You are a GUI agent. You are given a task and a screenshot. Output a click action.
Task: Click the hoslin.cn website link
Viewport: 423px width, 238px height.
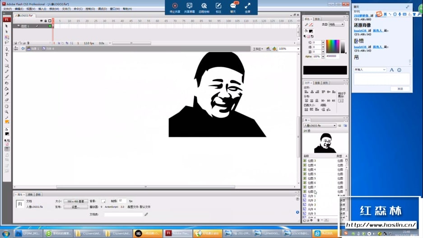coord(381,225)
